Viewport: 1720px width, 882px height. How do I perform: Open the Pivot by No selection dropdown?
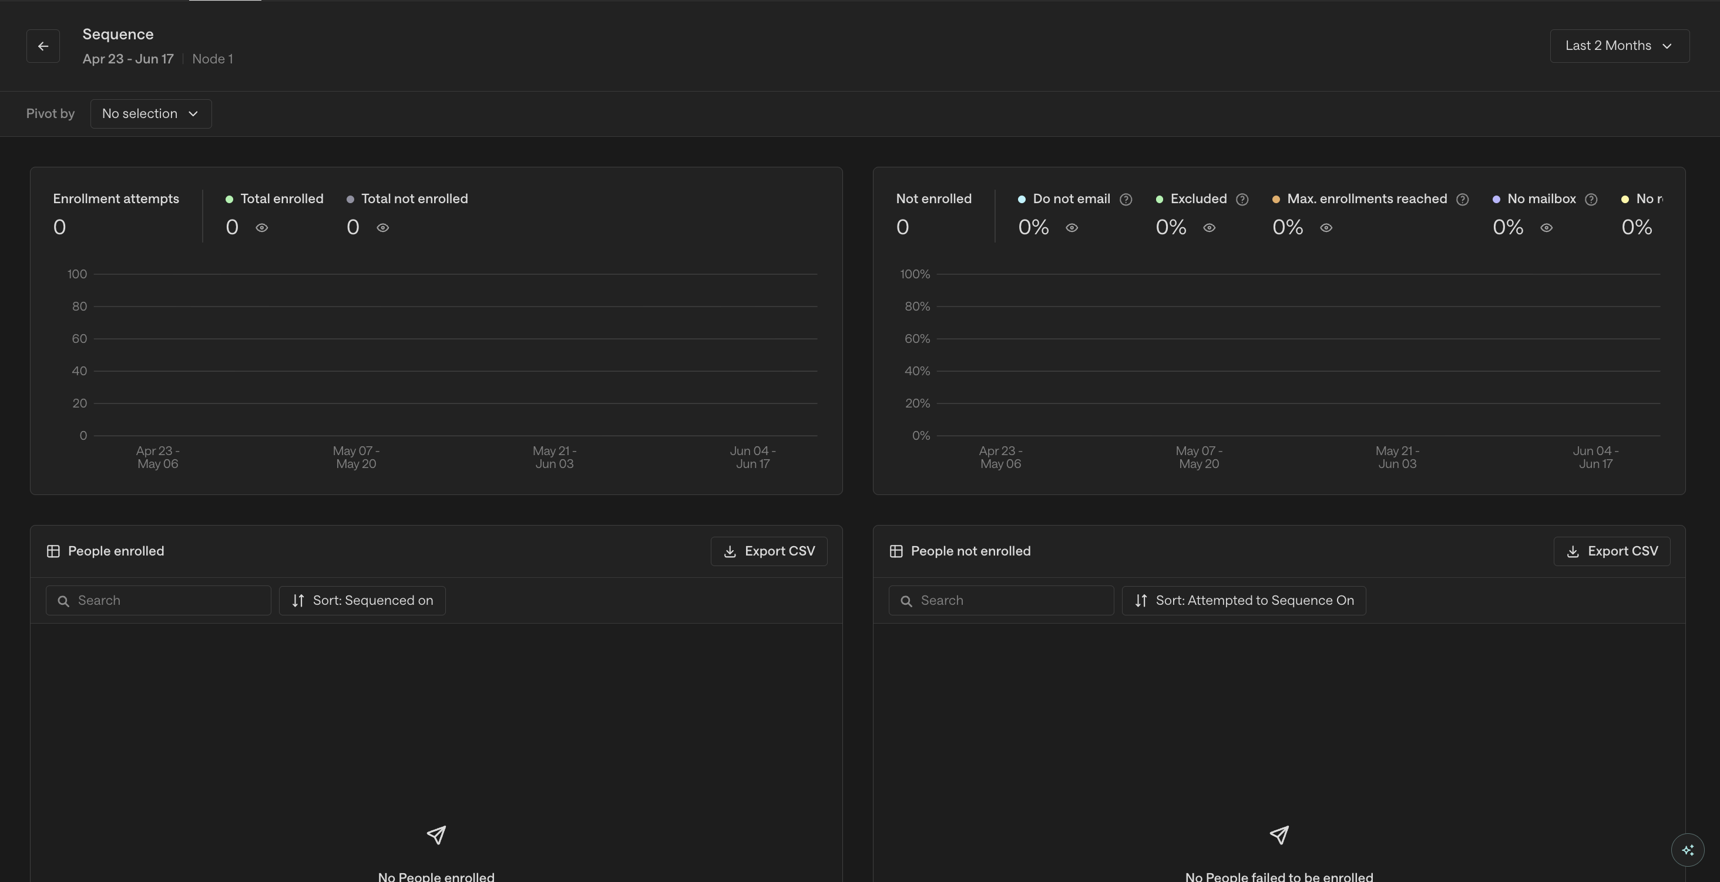pos(151,114)
